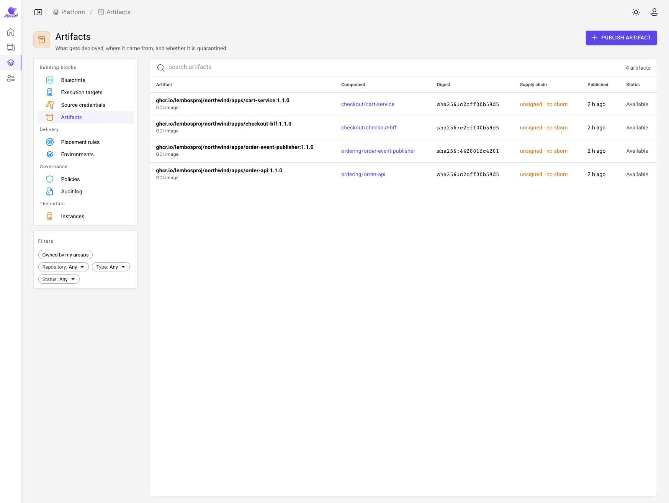
Task: Open the user account profile icon
Action: click(654, 12)
